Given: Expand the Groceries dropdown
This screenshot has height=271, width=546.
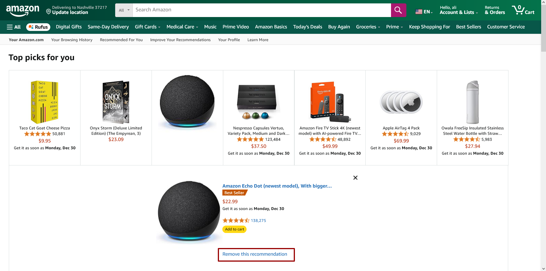Looking at the screenshot, I should click(368, 27).
